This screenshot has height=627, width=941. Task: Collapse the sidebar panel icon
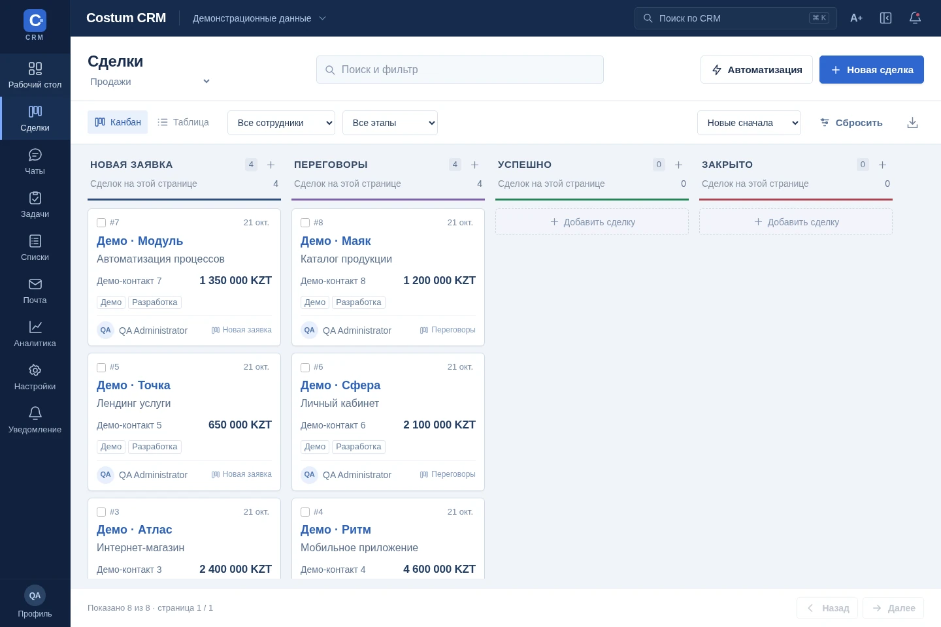click(885, 18)
